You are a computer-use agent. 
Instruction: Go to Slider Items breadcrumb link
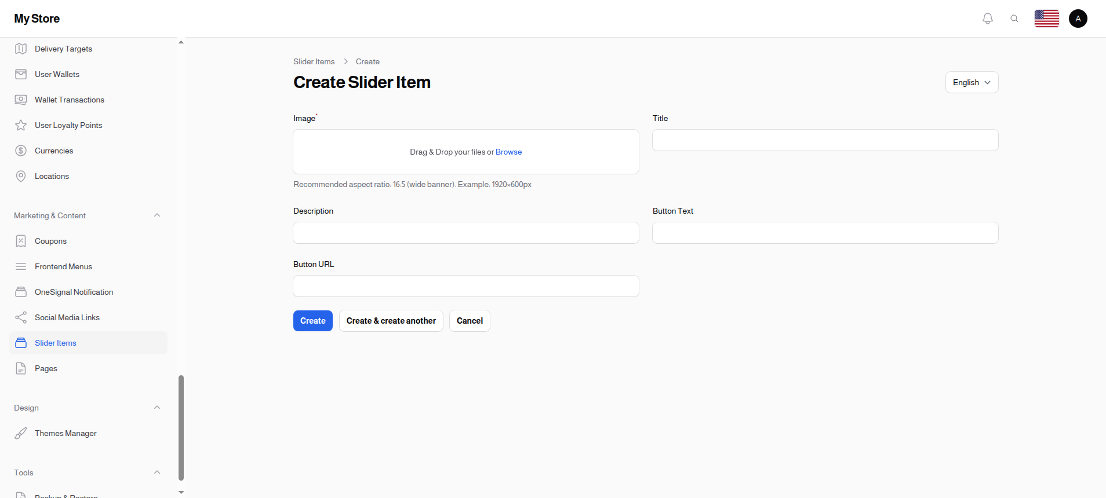coord(314,61)
